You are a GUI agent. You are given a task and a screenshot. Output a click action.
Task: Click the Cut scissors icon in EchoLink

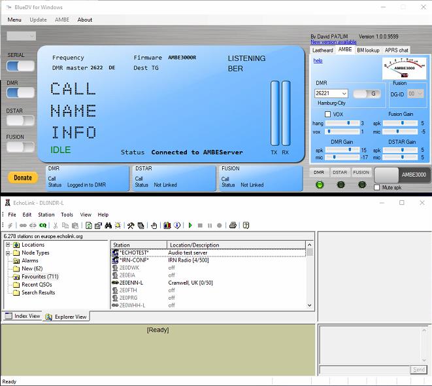tap(56, 226)
